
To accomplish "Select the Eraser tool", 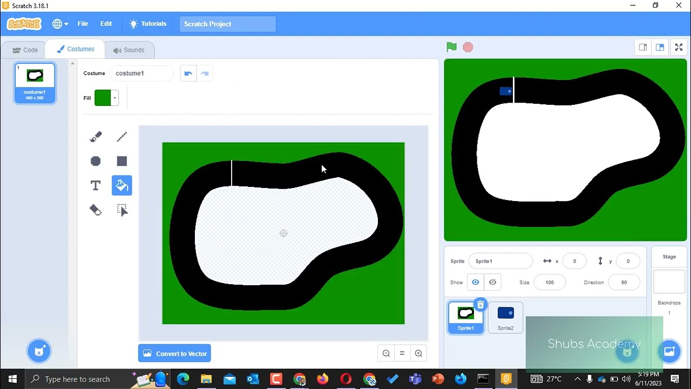I will pos(96,210).
